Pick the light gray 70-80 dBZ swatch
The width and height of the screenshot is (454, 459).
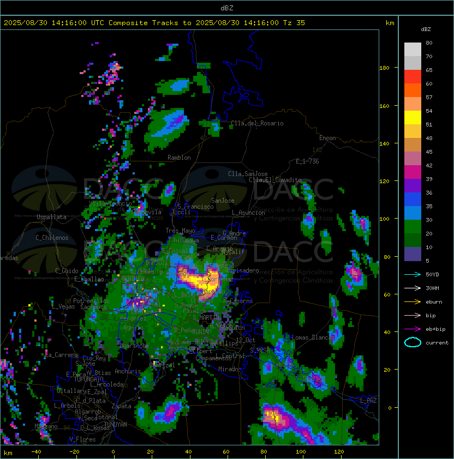[x=413, y=50]
